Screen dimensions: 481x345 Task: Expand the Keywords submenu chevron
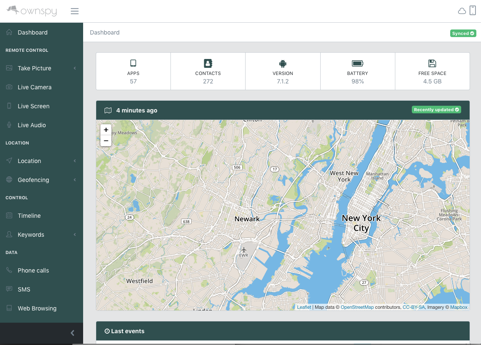point(75,235)
